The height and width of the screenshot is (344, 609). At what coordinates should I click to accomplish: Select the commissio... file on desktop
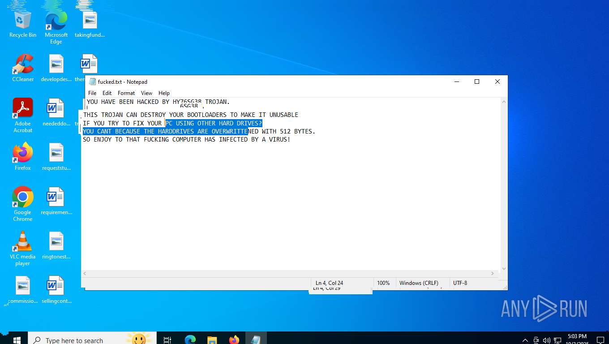(22, 290)
